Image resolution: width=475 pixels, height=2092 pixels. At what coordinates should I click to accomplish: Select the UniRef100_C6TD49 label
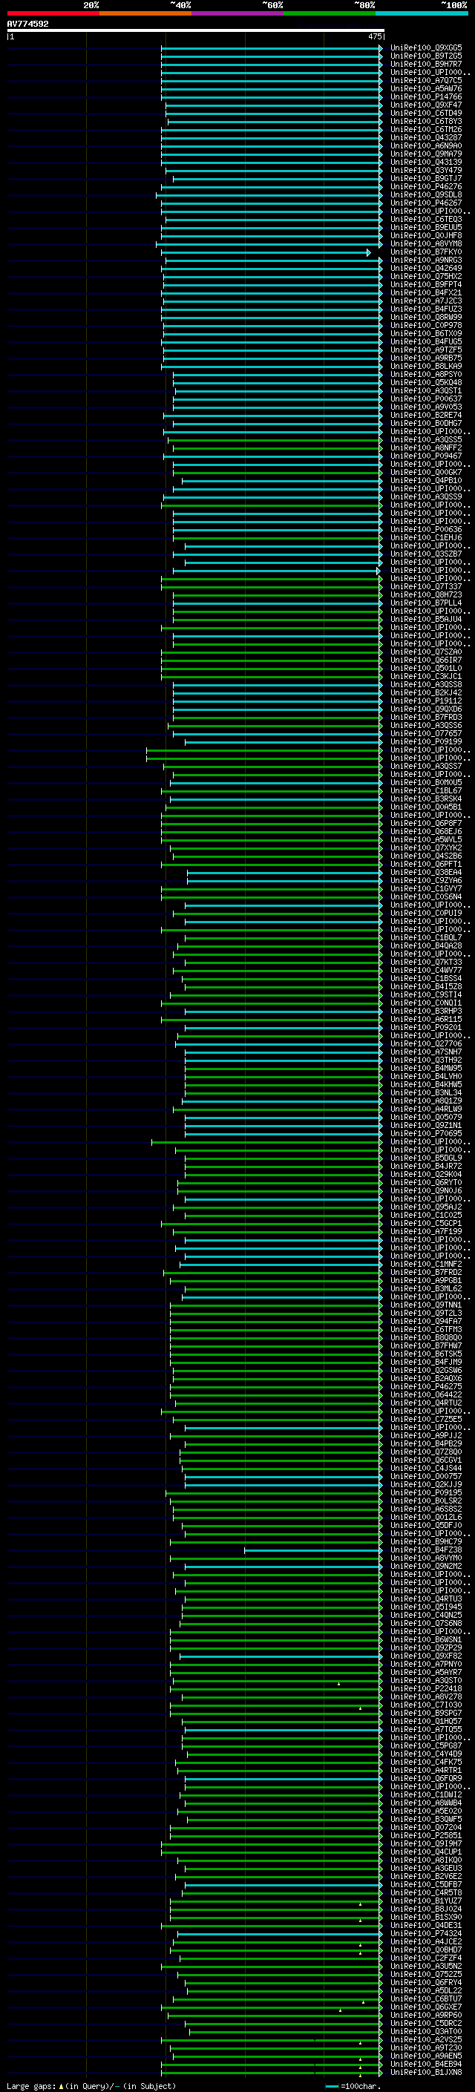(426, 113)
